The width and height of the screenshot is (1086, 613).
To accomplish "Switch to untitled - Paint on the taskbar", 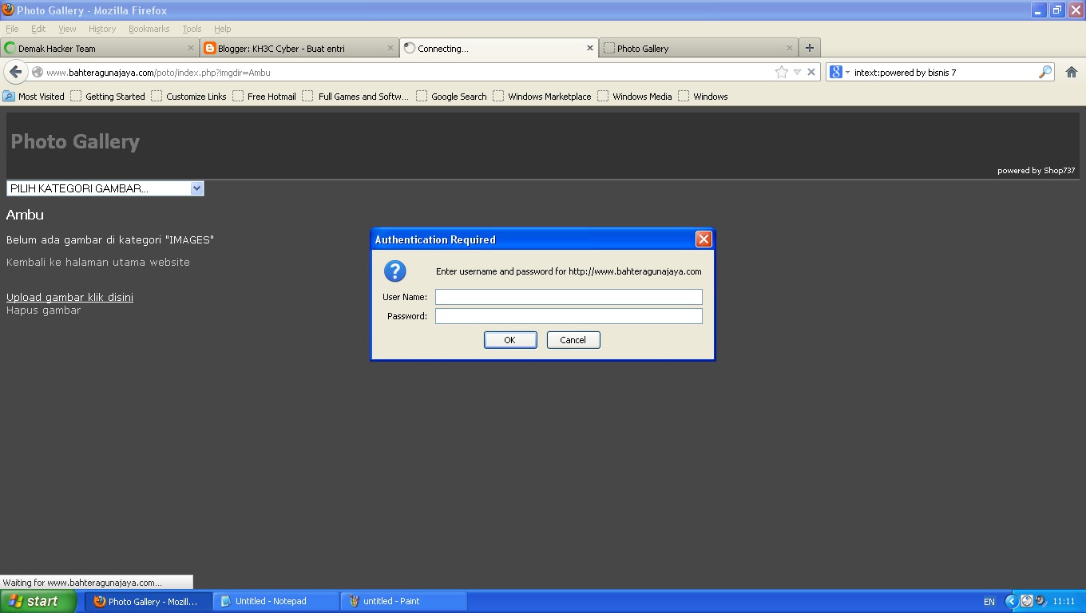I will [x=403, y=601].
